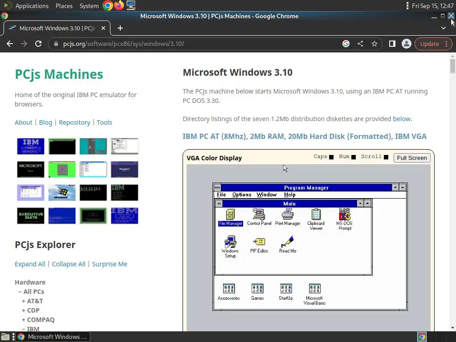Select the PIF Editor icon
Image resolution: width=456 pixels, height=342 pixels.
pos(259,245)
